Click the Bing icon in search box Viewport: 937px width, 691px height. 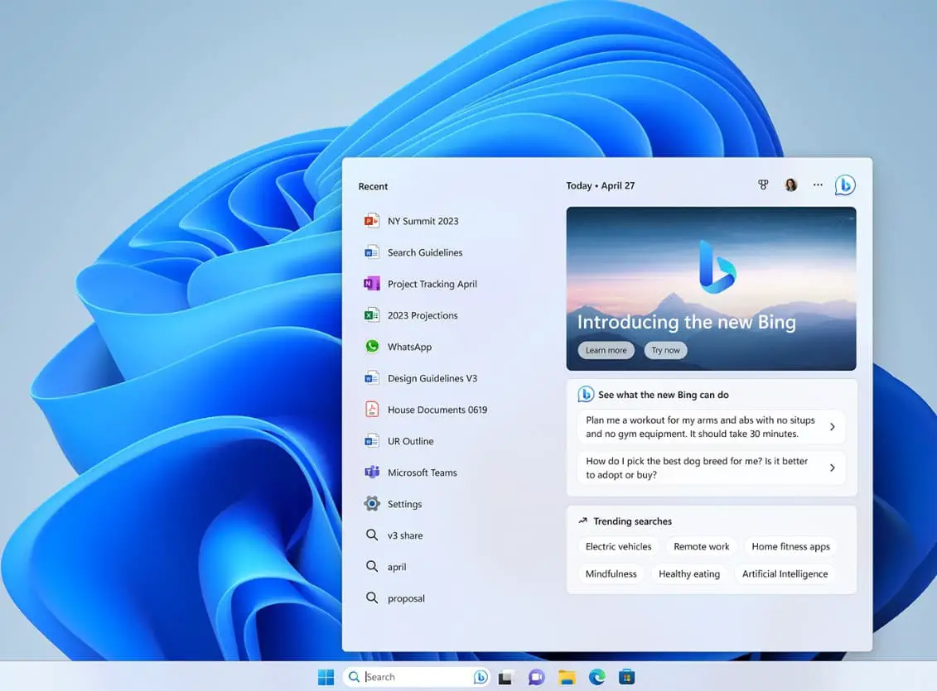pyautogui.click(x=480, y=677)
